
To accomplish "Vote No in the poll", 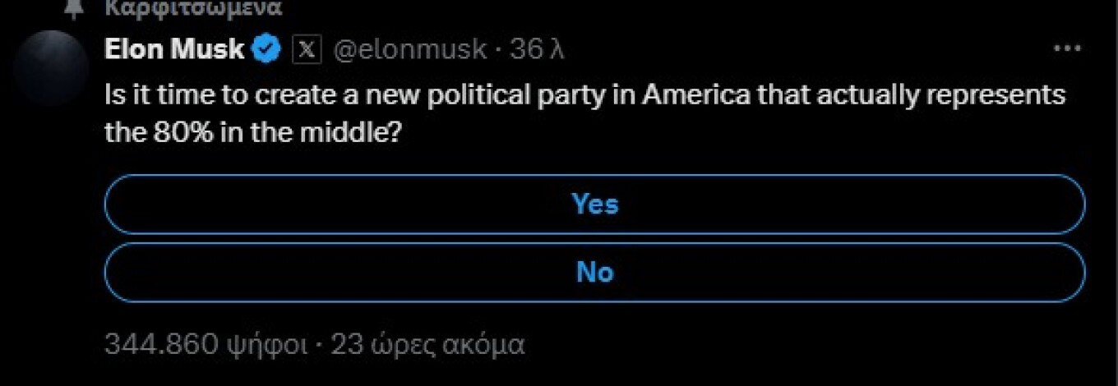I will coord(594,272).
